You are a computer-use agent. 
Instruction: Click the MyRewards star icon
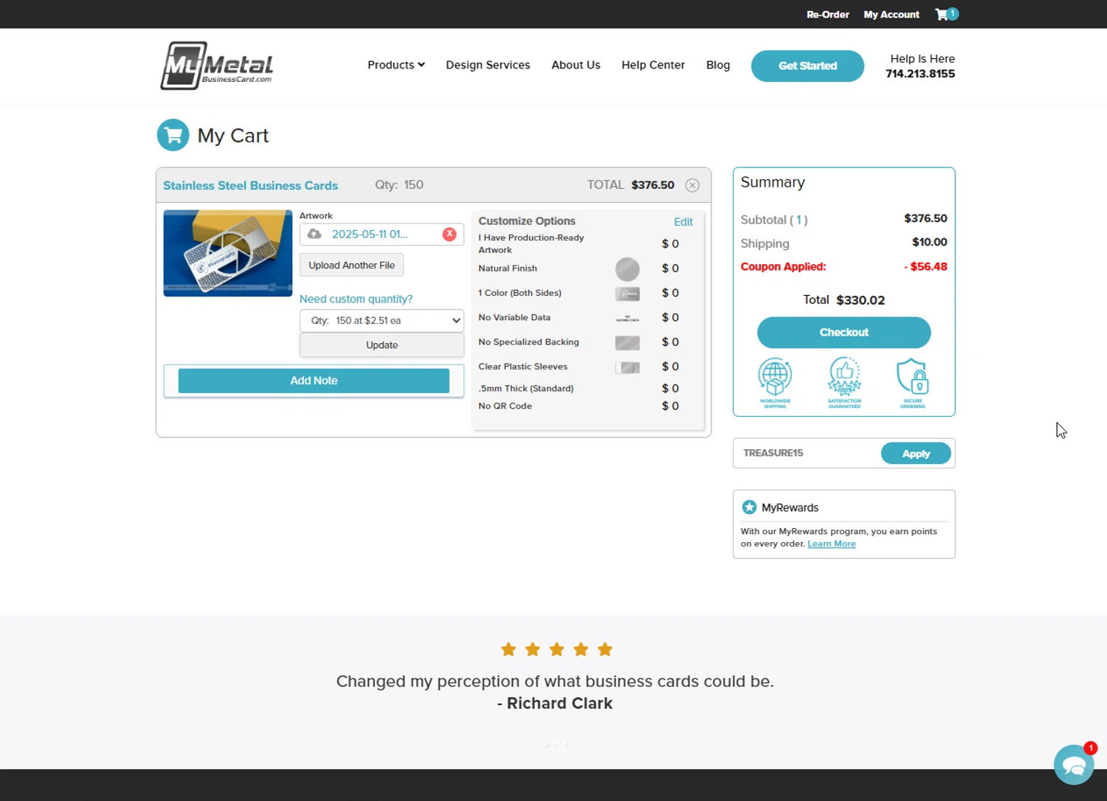coord(749,507)
